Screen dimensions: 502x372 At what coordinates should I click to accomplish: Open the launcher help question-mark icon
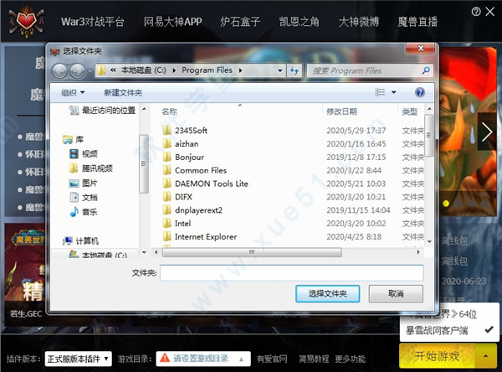[476, 12]
